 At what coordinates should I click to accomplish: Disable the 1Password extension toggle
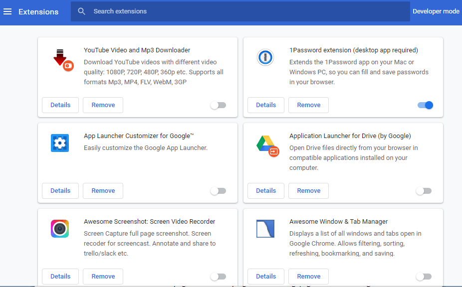426,105
